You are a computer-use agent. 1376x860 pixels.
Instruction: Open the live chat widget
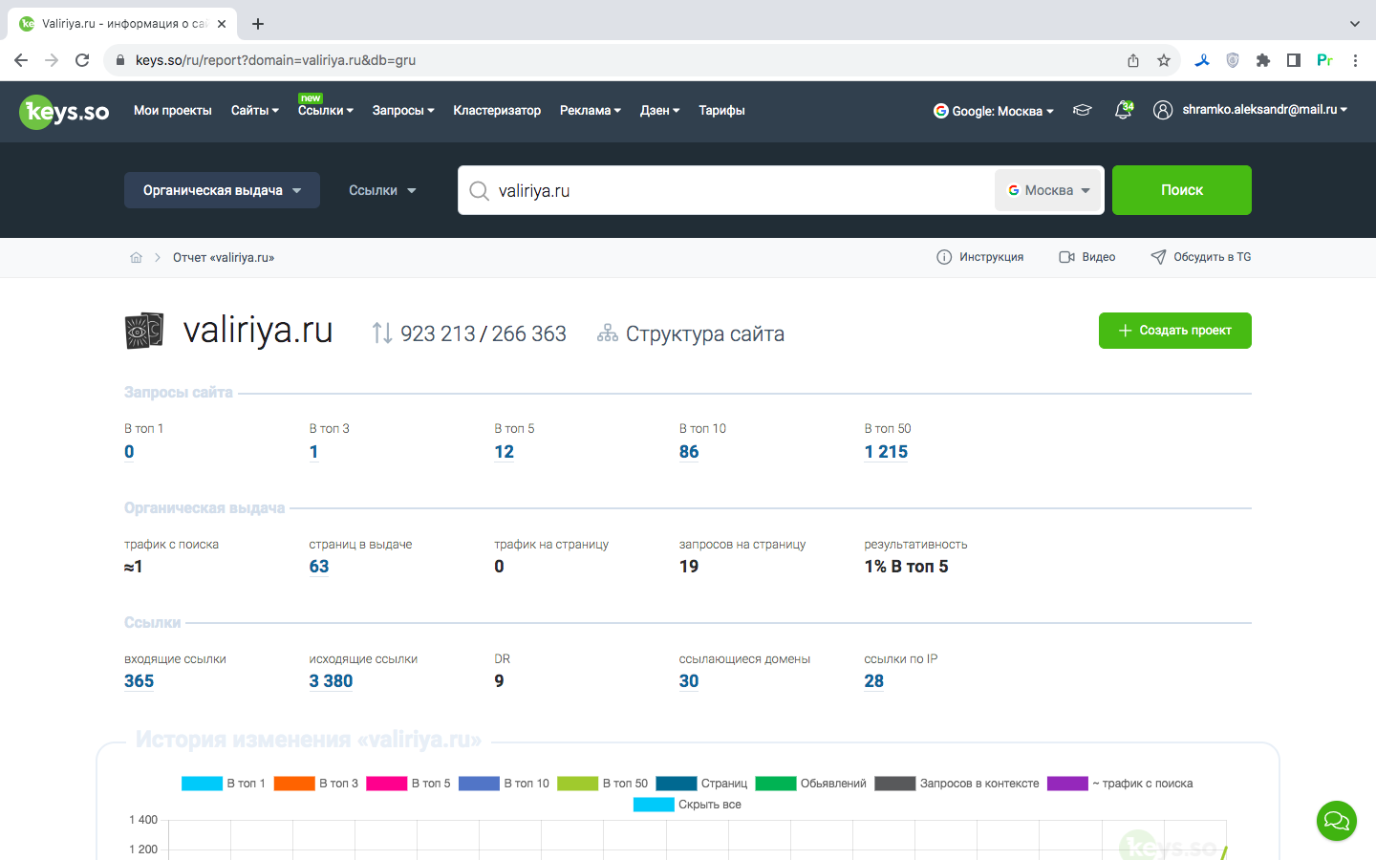tap(1337, 821)
